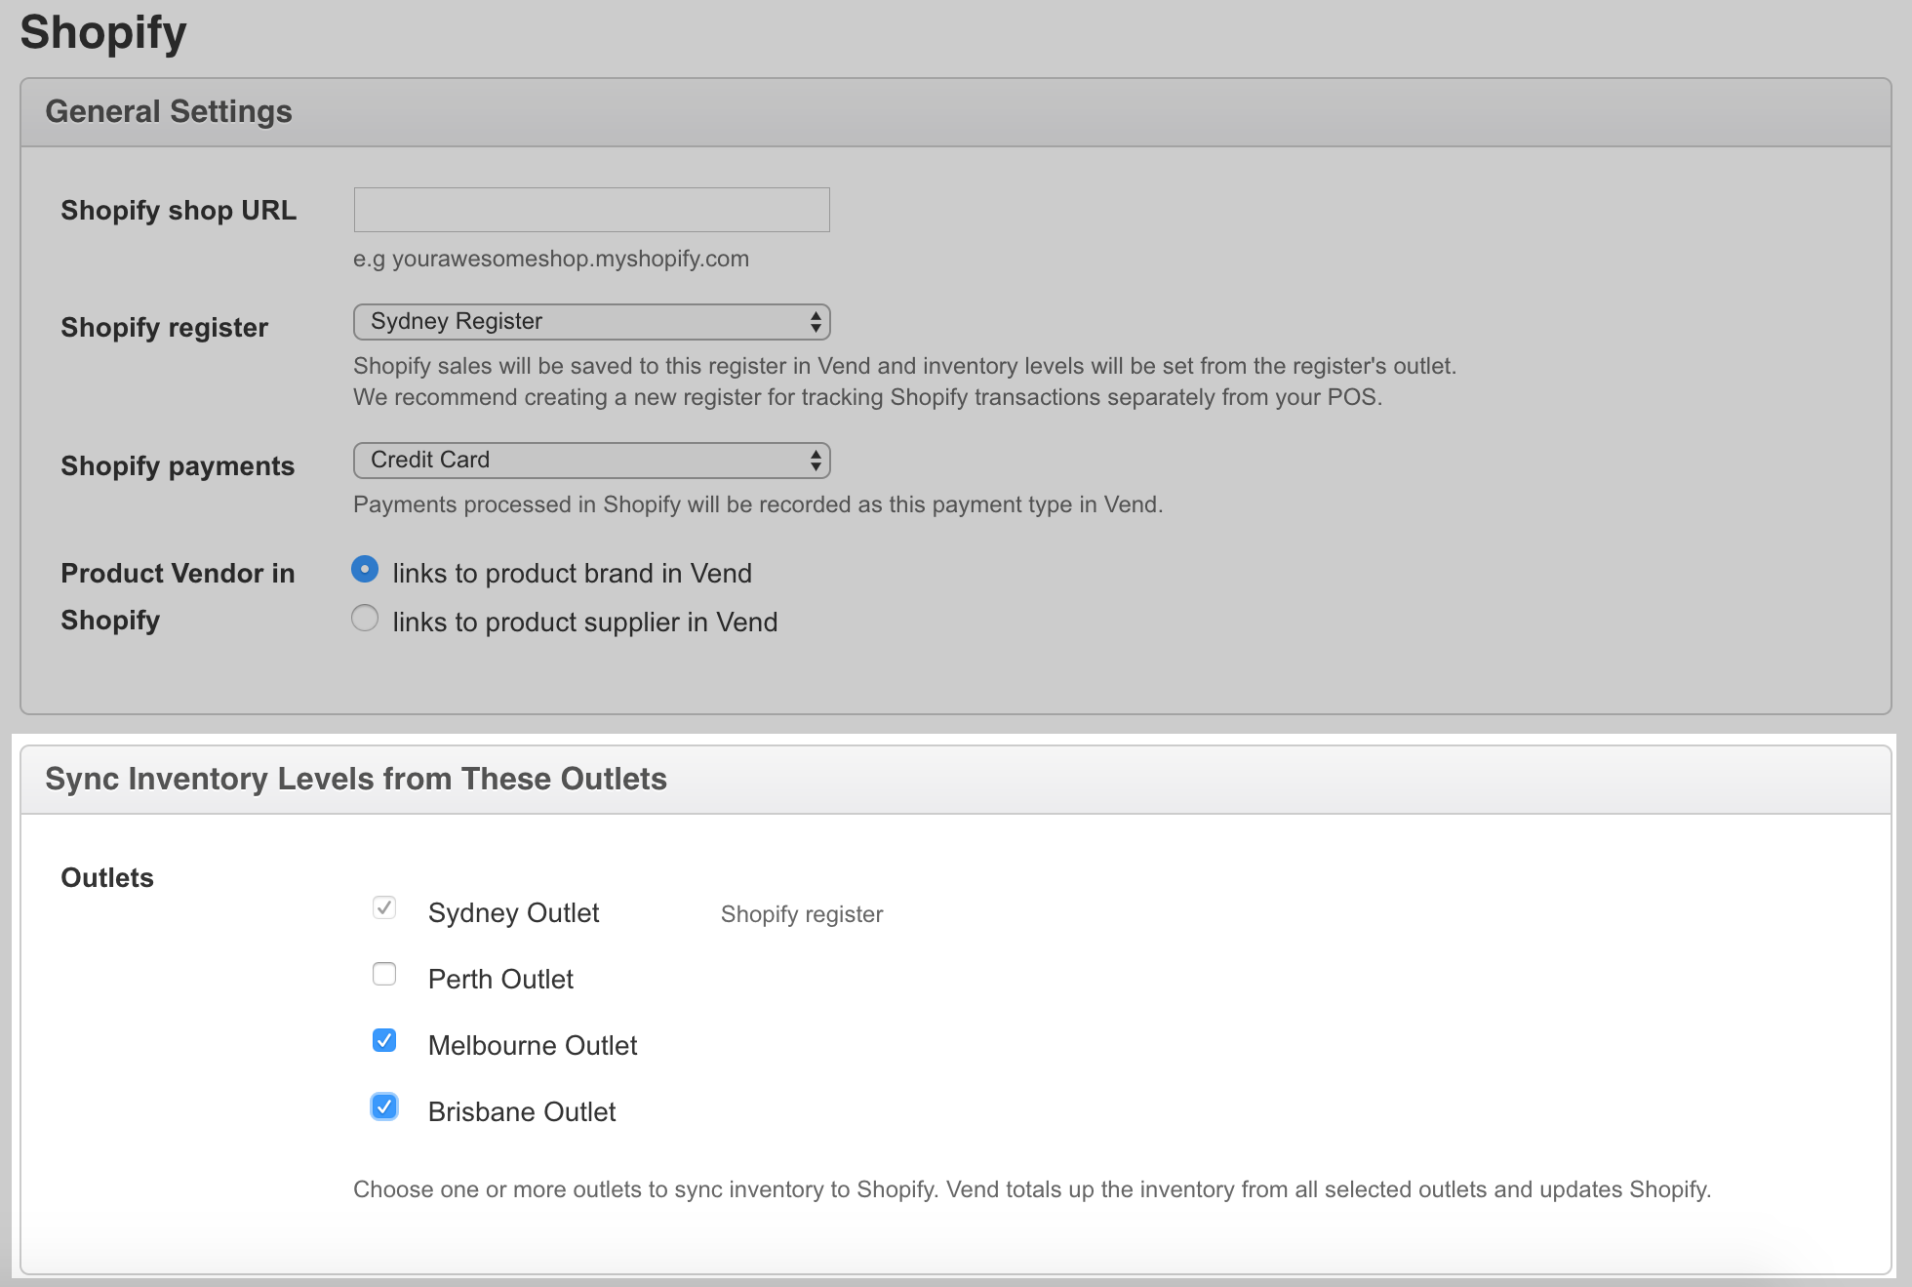
Task: Click the Shopify shop URL input field
Action: (591, 210)
